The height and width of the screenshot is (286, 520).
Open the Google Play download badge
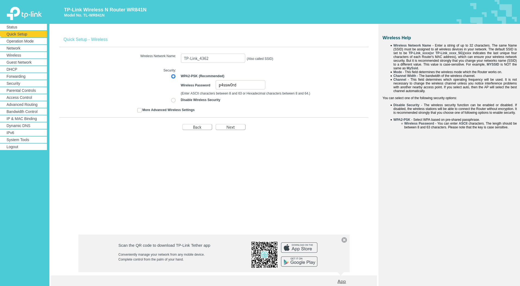tap(299, 262)
